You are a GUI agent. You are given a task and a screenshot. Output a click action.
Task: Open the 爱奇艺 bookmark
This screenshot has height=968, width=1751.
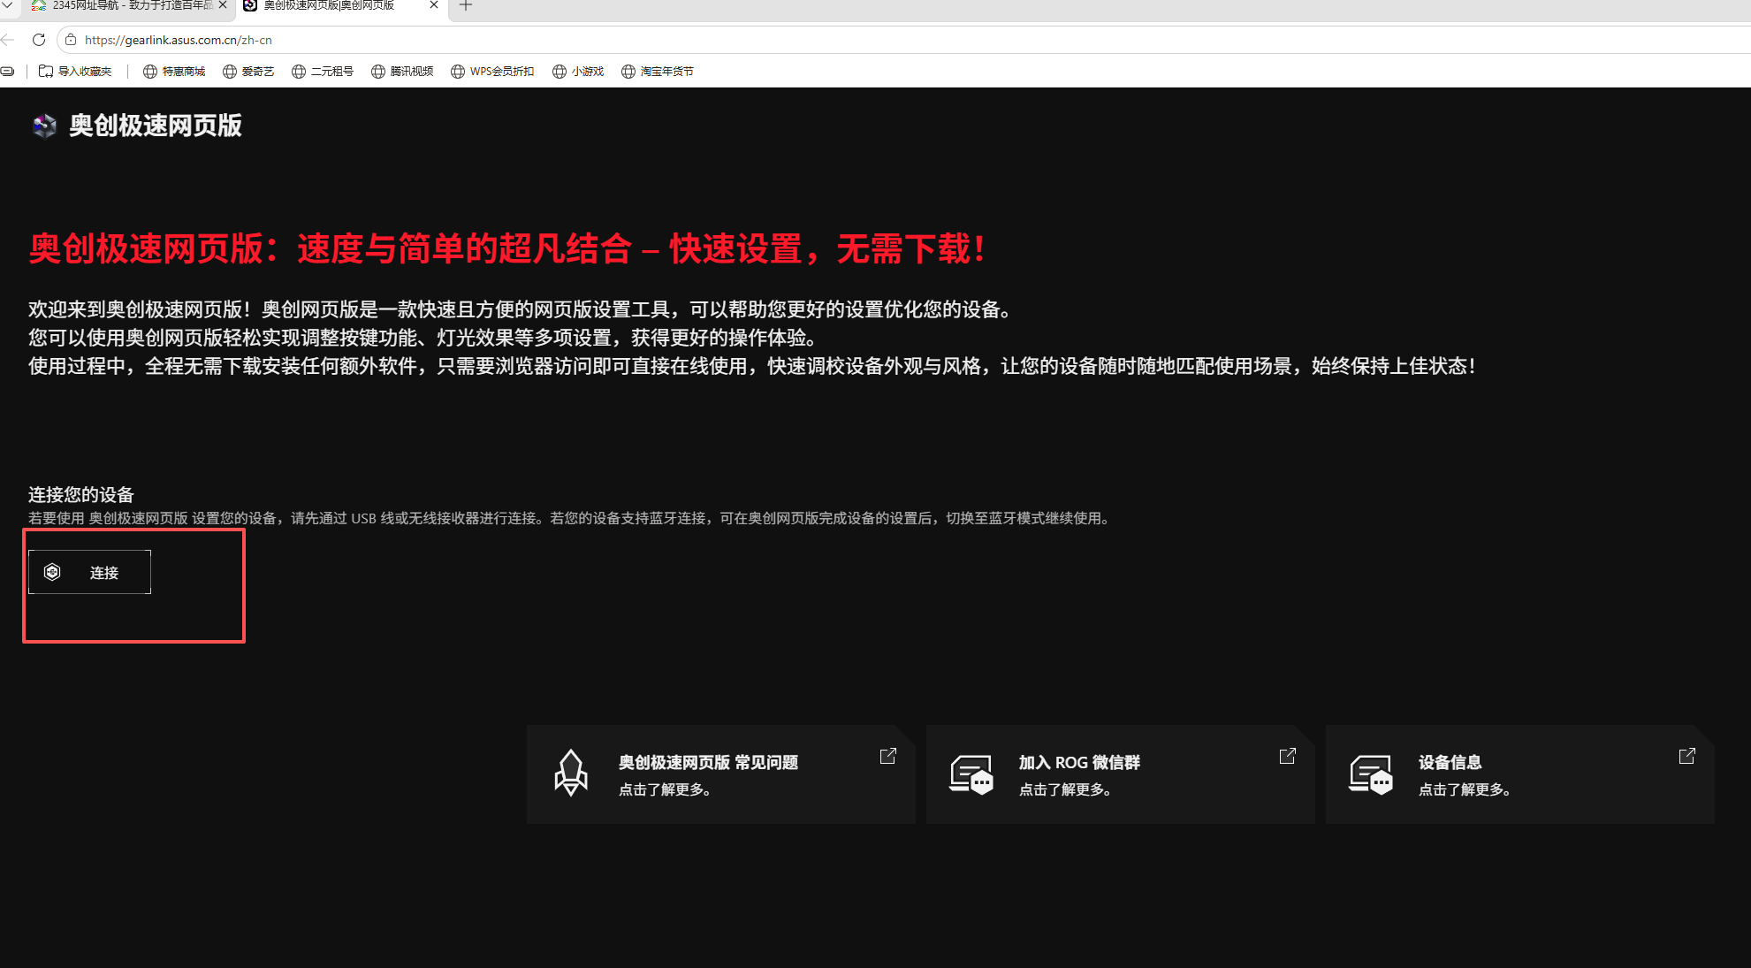(248, 72)
